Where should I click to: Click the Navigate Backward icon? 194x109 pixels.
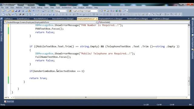coord(43,11)
